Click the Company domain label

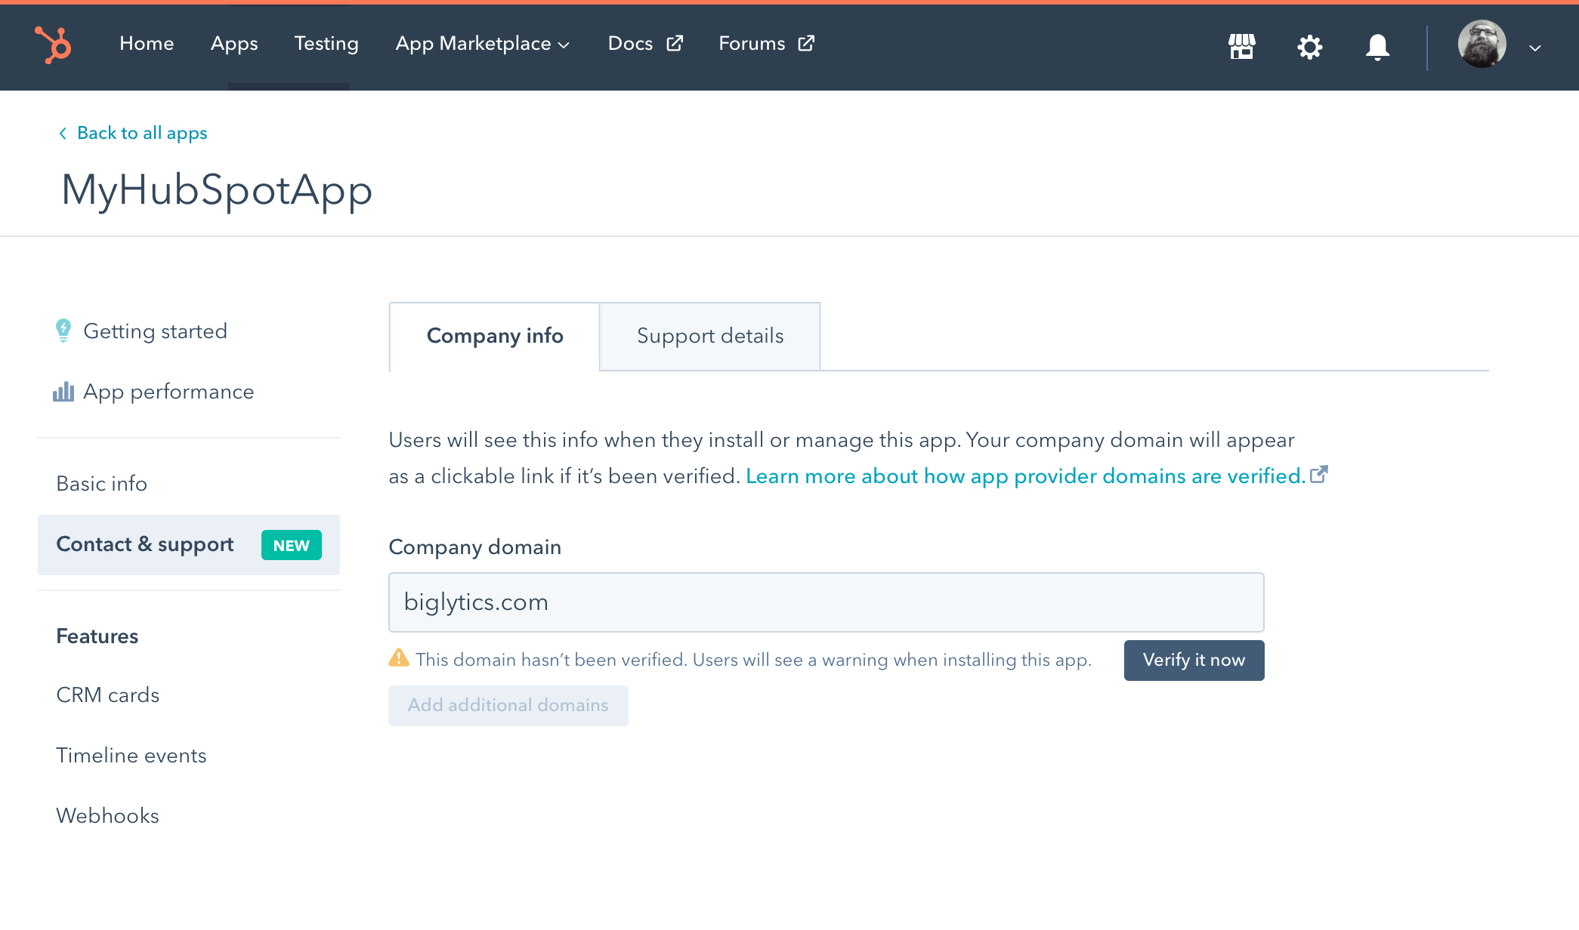(x=475, y=547)
